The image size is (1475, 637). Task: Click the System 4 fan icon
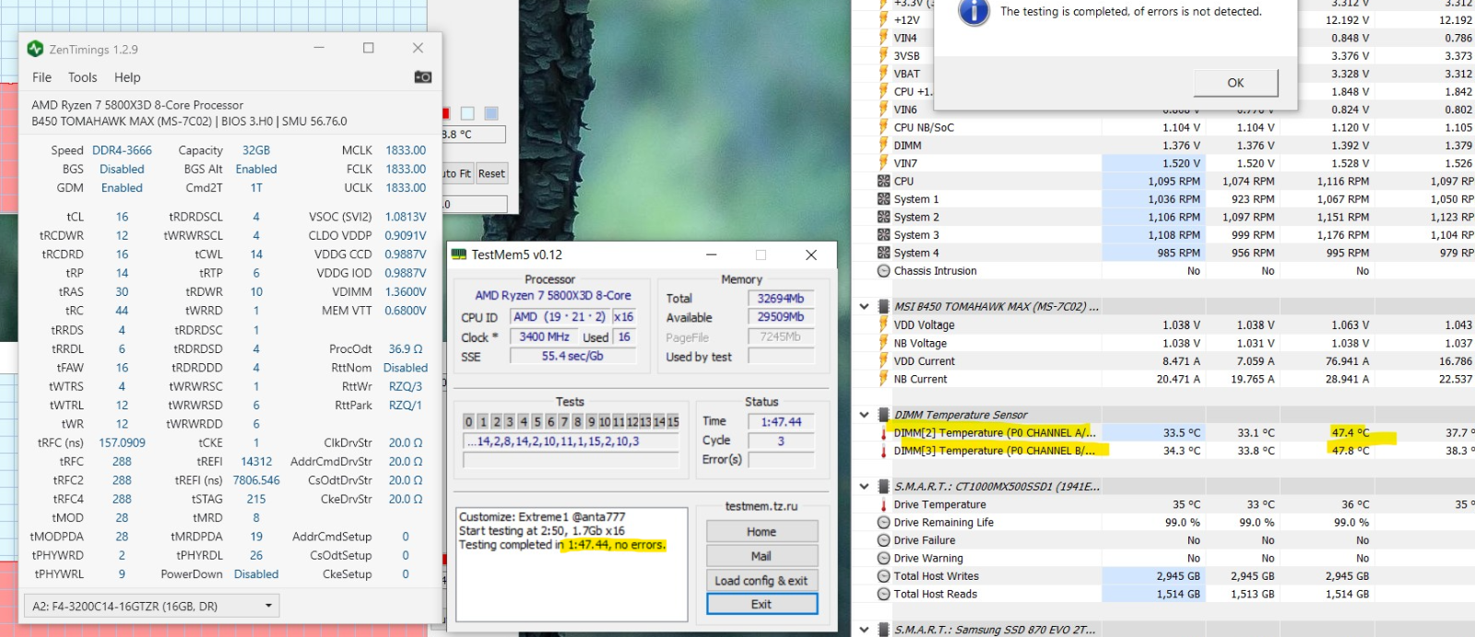(x=883, y=254)
